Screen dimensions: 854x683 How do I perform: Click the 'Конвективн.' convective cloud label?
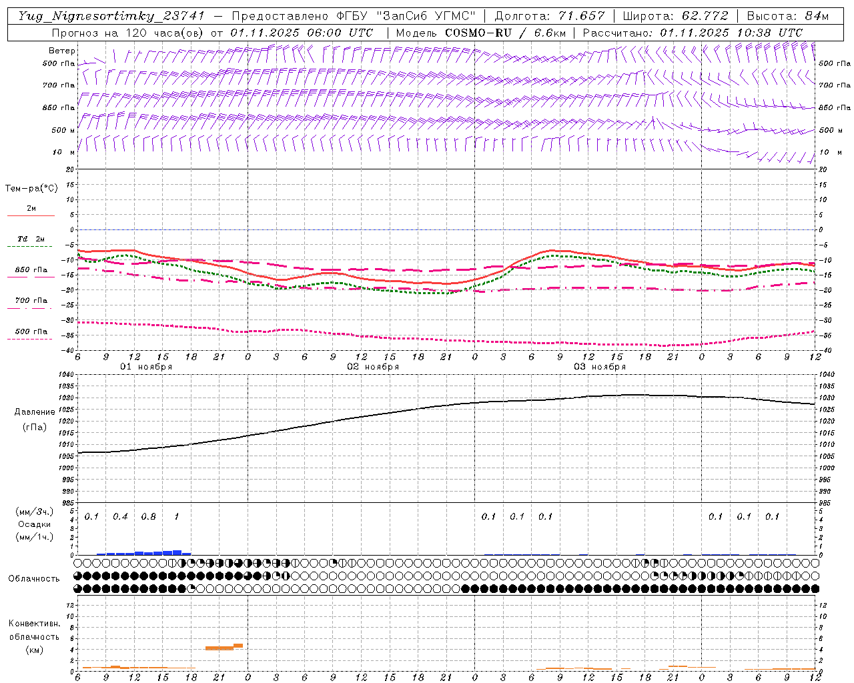click(34, 624)
